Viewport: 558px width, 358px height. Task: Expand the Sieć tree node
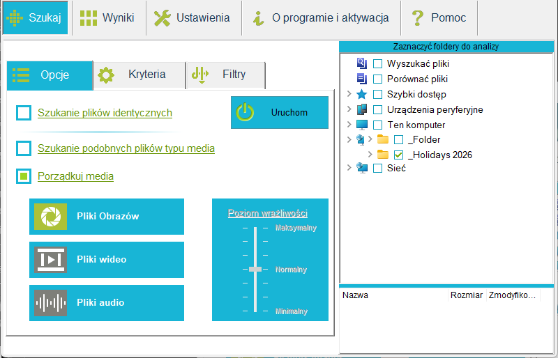(349, 167)
